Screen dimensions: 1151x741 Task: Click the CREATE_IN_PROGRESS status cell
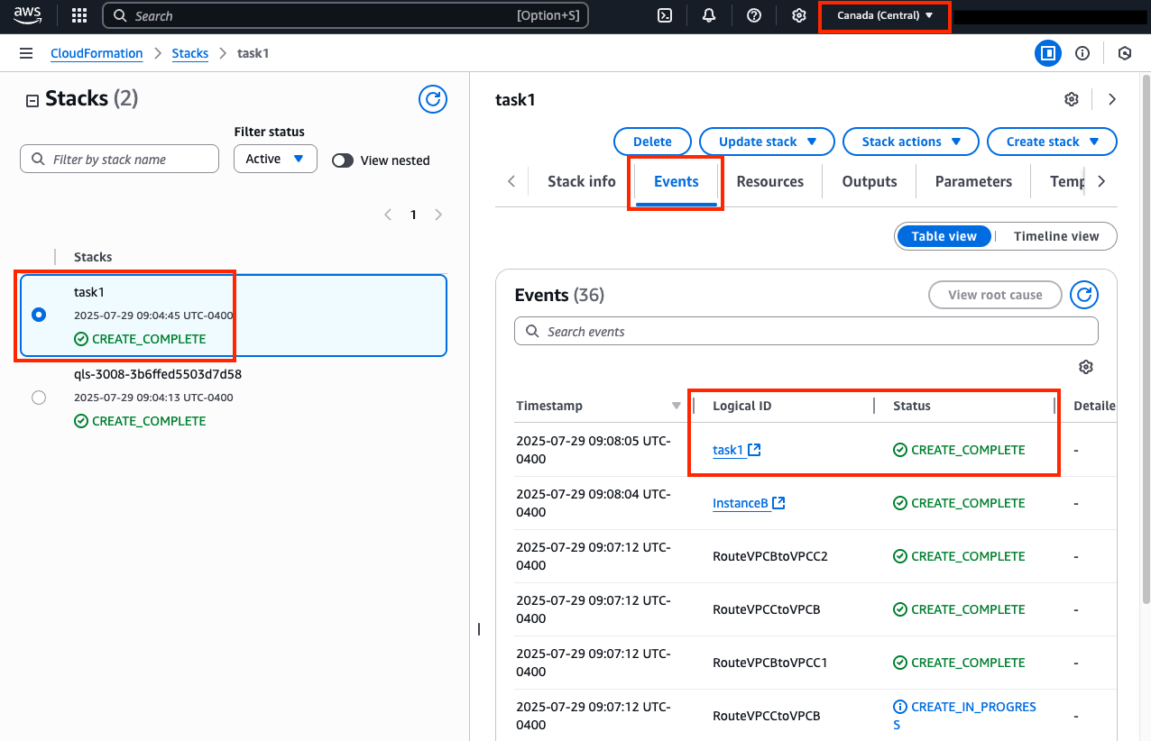point(965,716)
